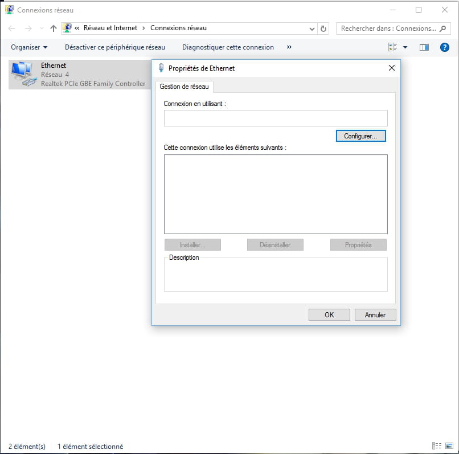Image resolution: width=459 pixels, height=454 pixels.
Task: Click the search magnifier icon
Action: coord(443,28)
